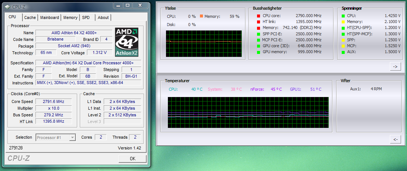Click the green GPU memory indicator
The image size is (407, 171).
click(x=258, y=52)
